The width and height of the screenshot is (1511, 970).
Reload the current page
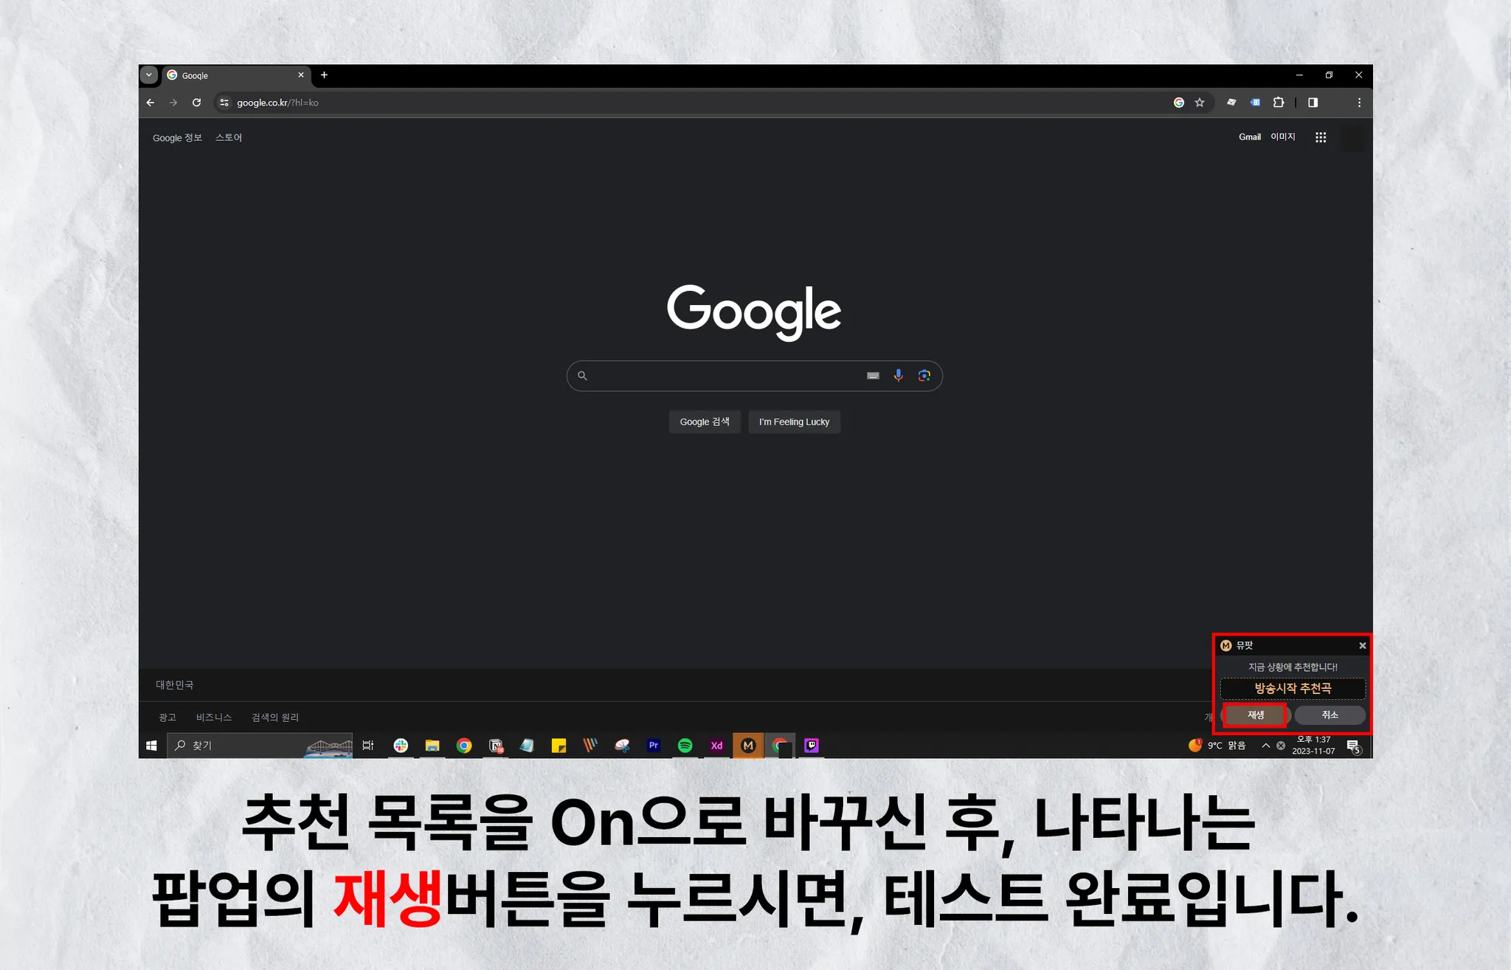point(196,103)
